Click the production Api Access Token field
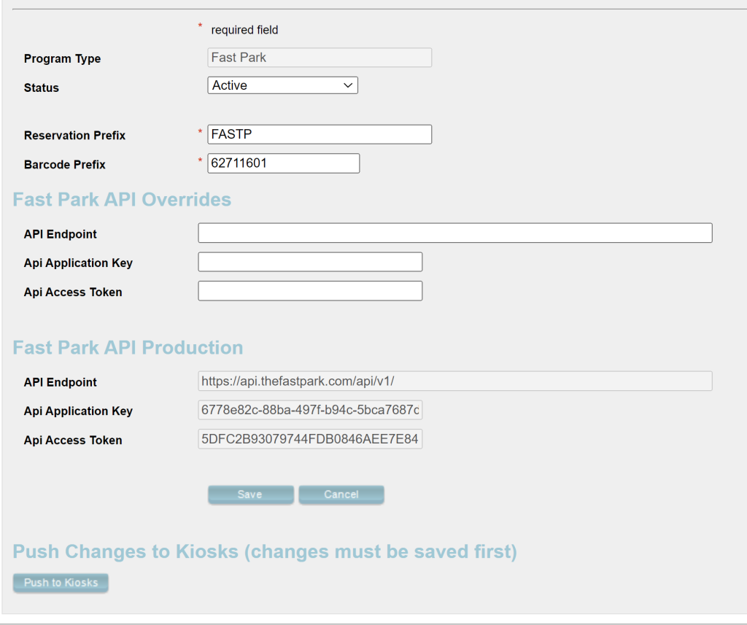This screenshot has width=747, height=625. [x=310, y=439]
